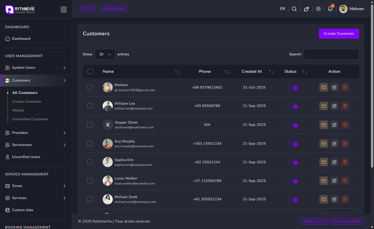Click Ava Murphy's avatar thumbnail

click(x=108, y=144)
